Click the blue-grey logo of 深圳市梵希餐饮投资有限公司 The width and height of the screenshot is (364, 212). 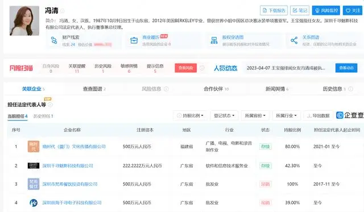(x=34, y=184)
